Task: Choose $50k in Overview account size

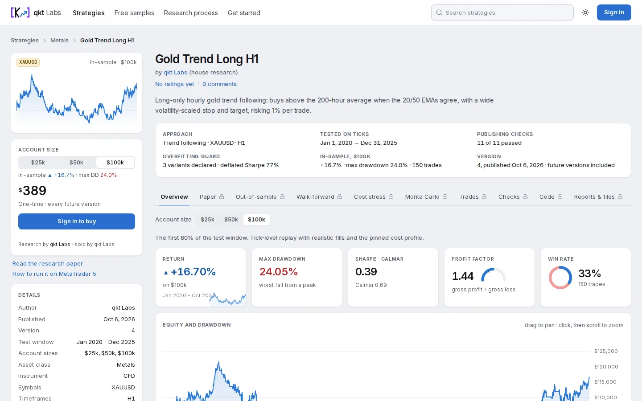Action: click(231, 220)
